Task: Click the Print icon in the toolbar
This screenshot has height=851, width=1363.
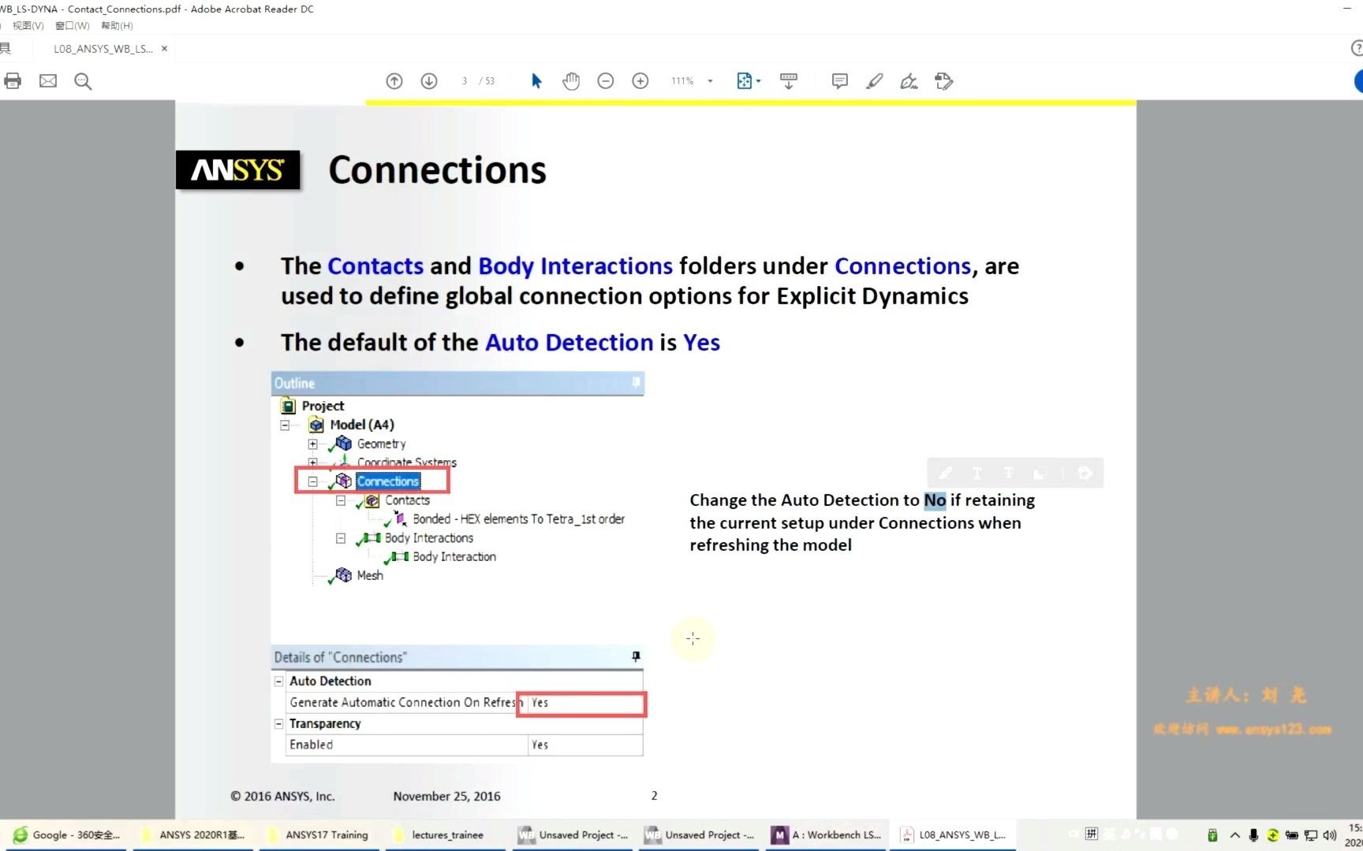Action: pyautogui.click(x=13, y=80)
